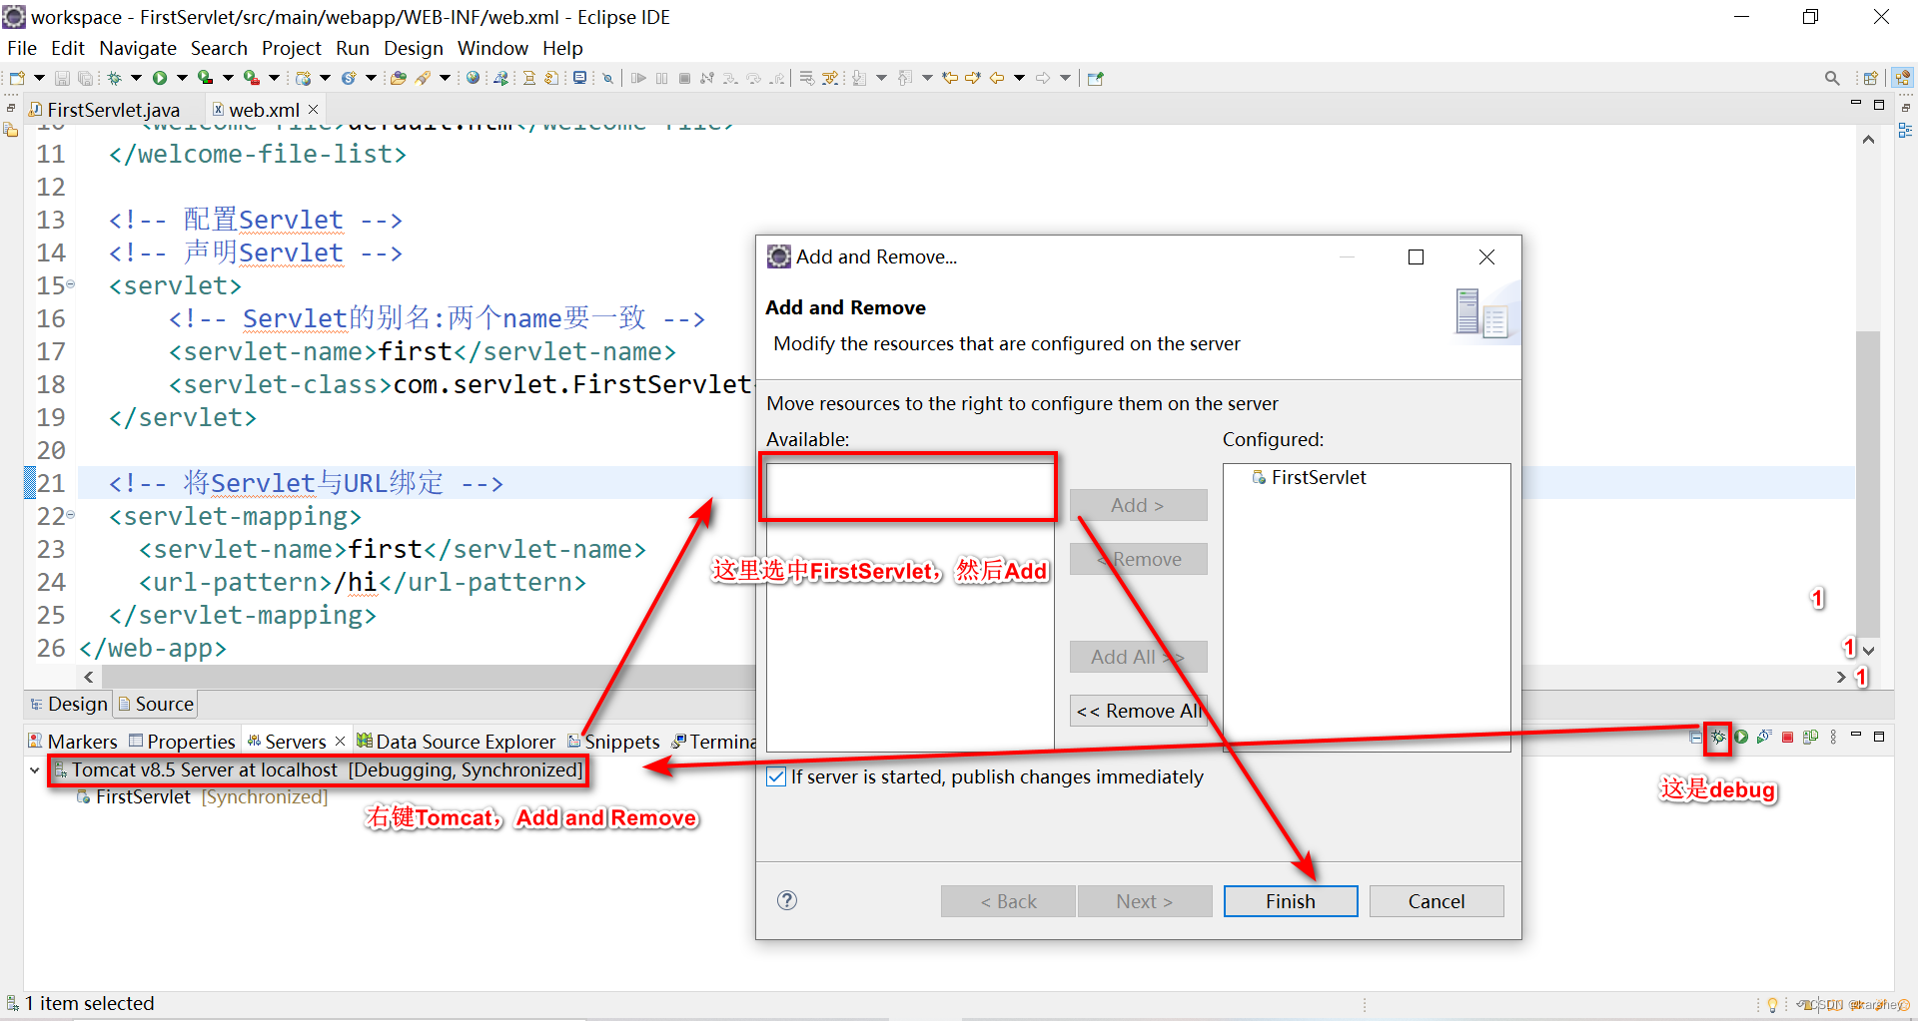
Task: Click the green Start server icon in Servers view
Action: 1741,737
